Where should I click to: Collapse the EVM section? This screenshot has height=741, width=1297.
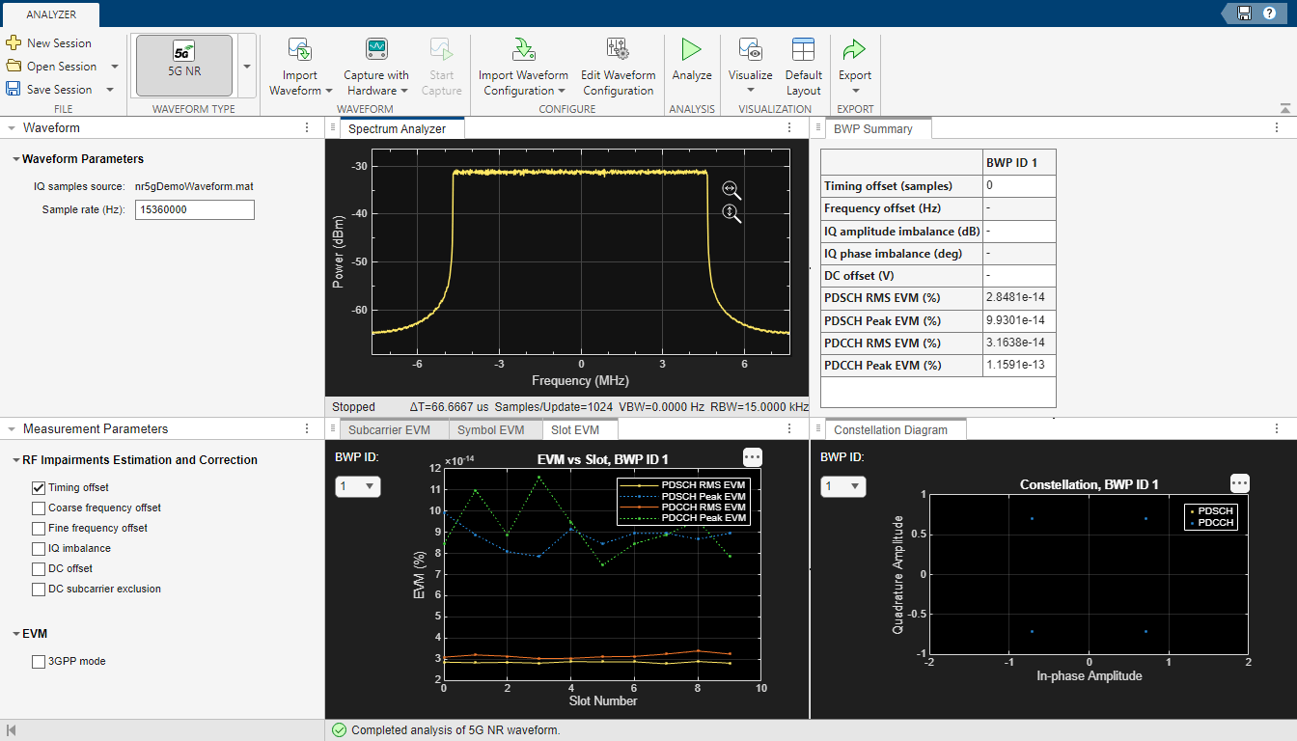coord(16,634)
